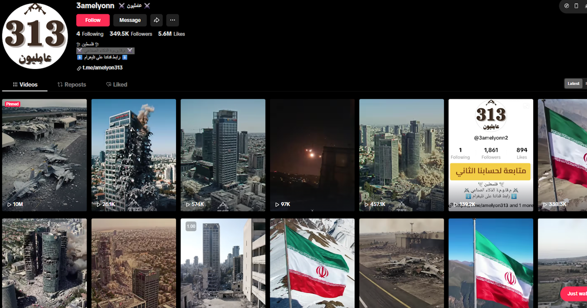Open the three-dots more options menu
The width and height of the screenshot is (587, 308).
pyautogui.click(x=172, y=20)
